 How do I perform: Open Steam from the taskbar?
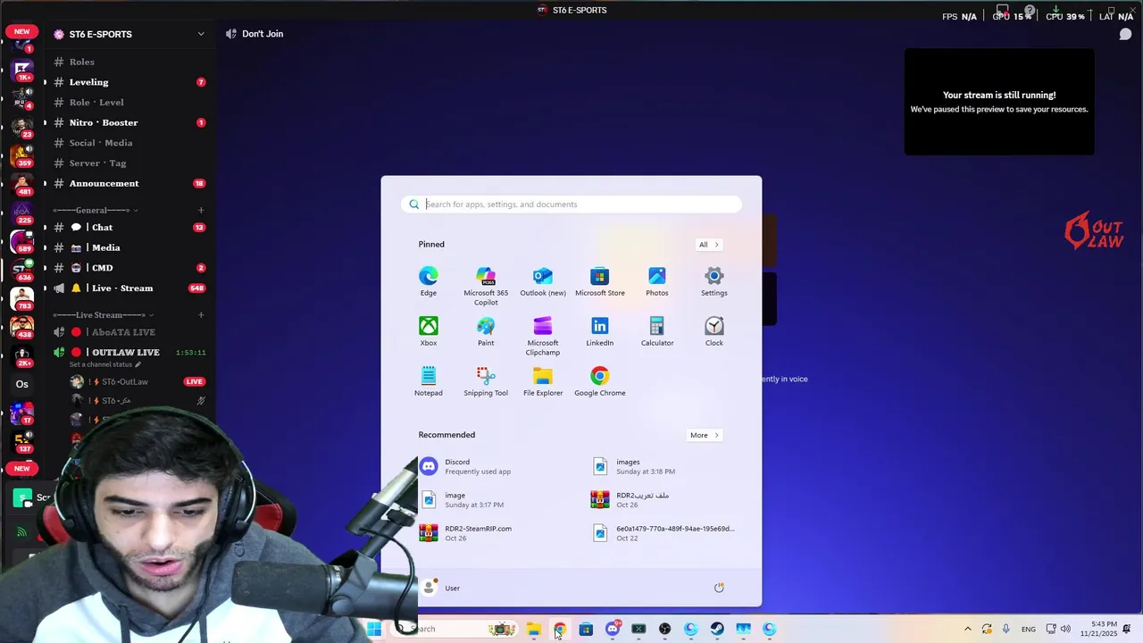click(x=717, y=630)
